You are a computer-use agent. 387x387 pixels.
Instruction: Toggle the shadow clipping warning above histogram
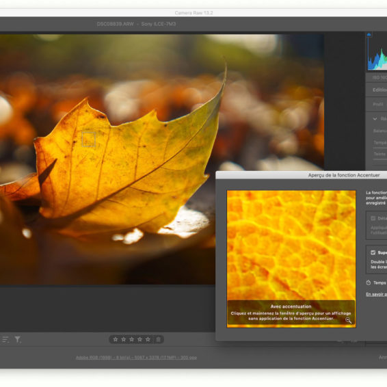[369, 35]
